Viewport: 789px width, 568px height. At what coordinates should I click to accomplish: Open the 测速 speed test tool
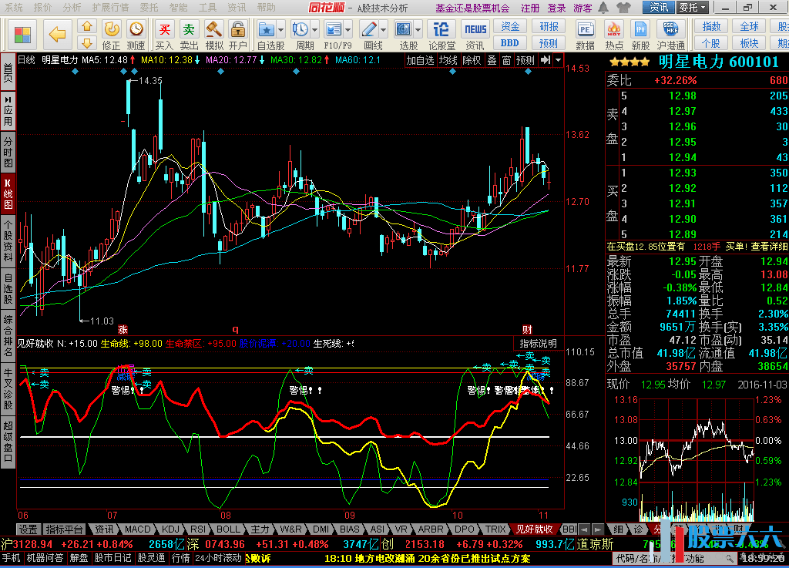[136, 35]
